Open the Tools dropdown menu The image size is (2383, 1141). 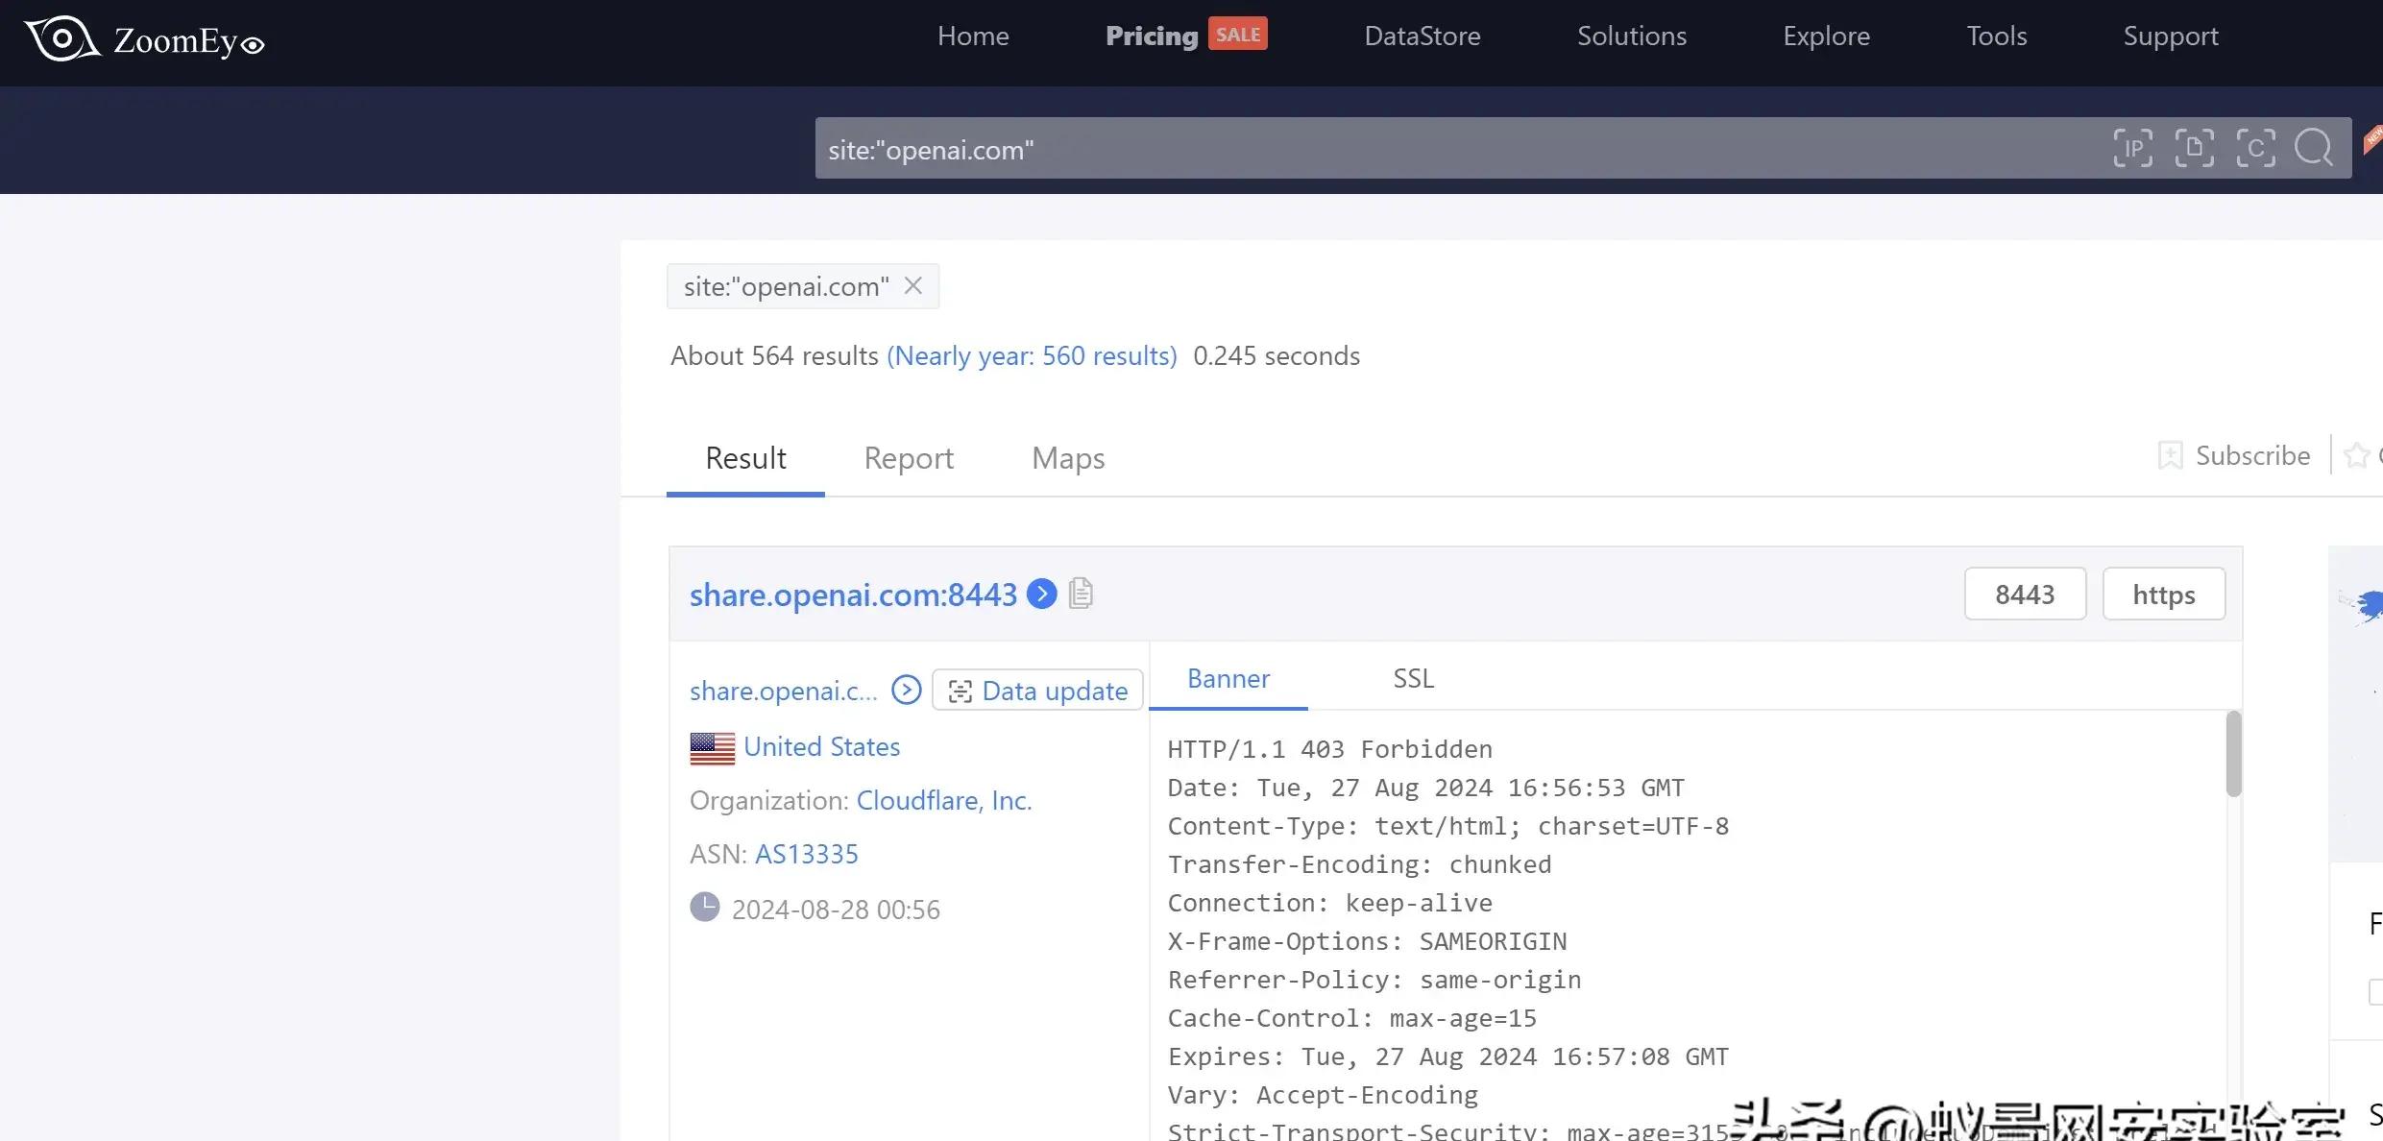pyautogui.click(x=1997, y=35)
